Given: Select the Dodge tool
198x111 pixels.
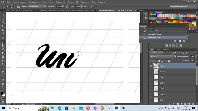Looking at the screenshot, I should coord(3,64).
